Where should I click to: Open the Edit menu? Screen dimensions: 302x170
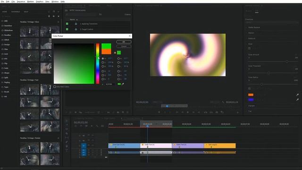(x=8, y=1)
